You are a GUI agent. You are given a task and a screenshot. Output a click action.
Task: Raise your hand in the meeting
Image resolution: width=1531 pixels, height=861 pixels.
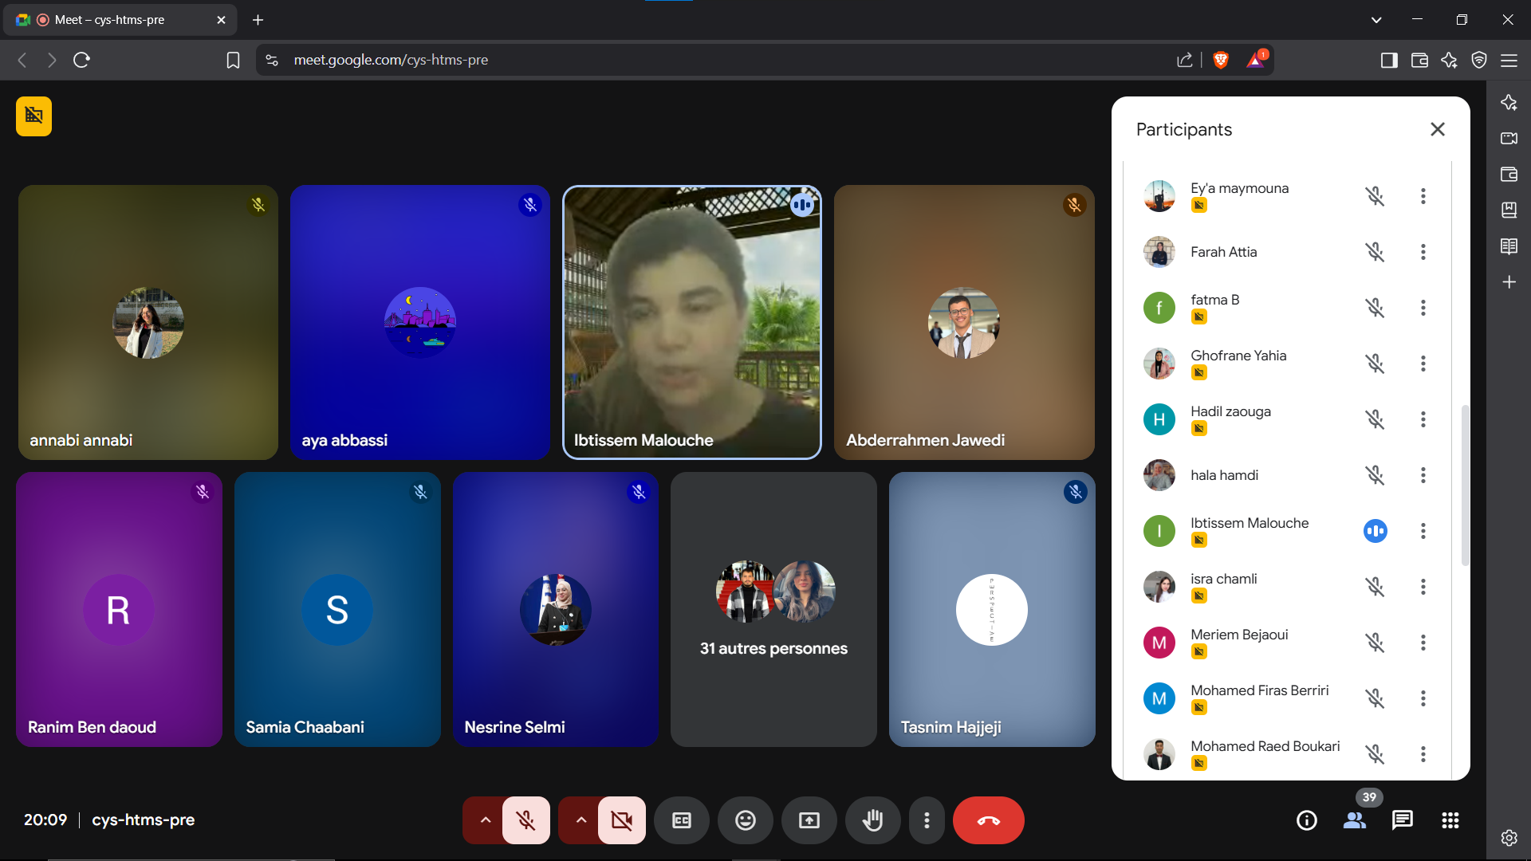(873, 820)
